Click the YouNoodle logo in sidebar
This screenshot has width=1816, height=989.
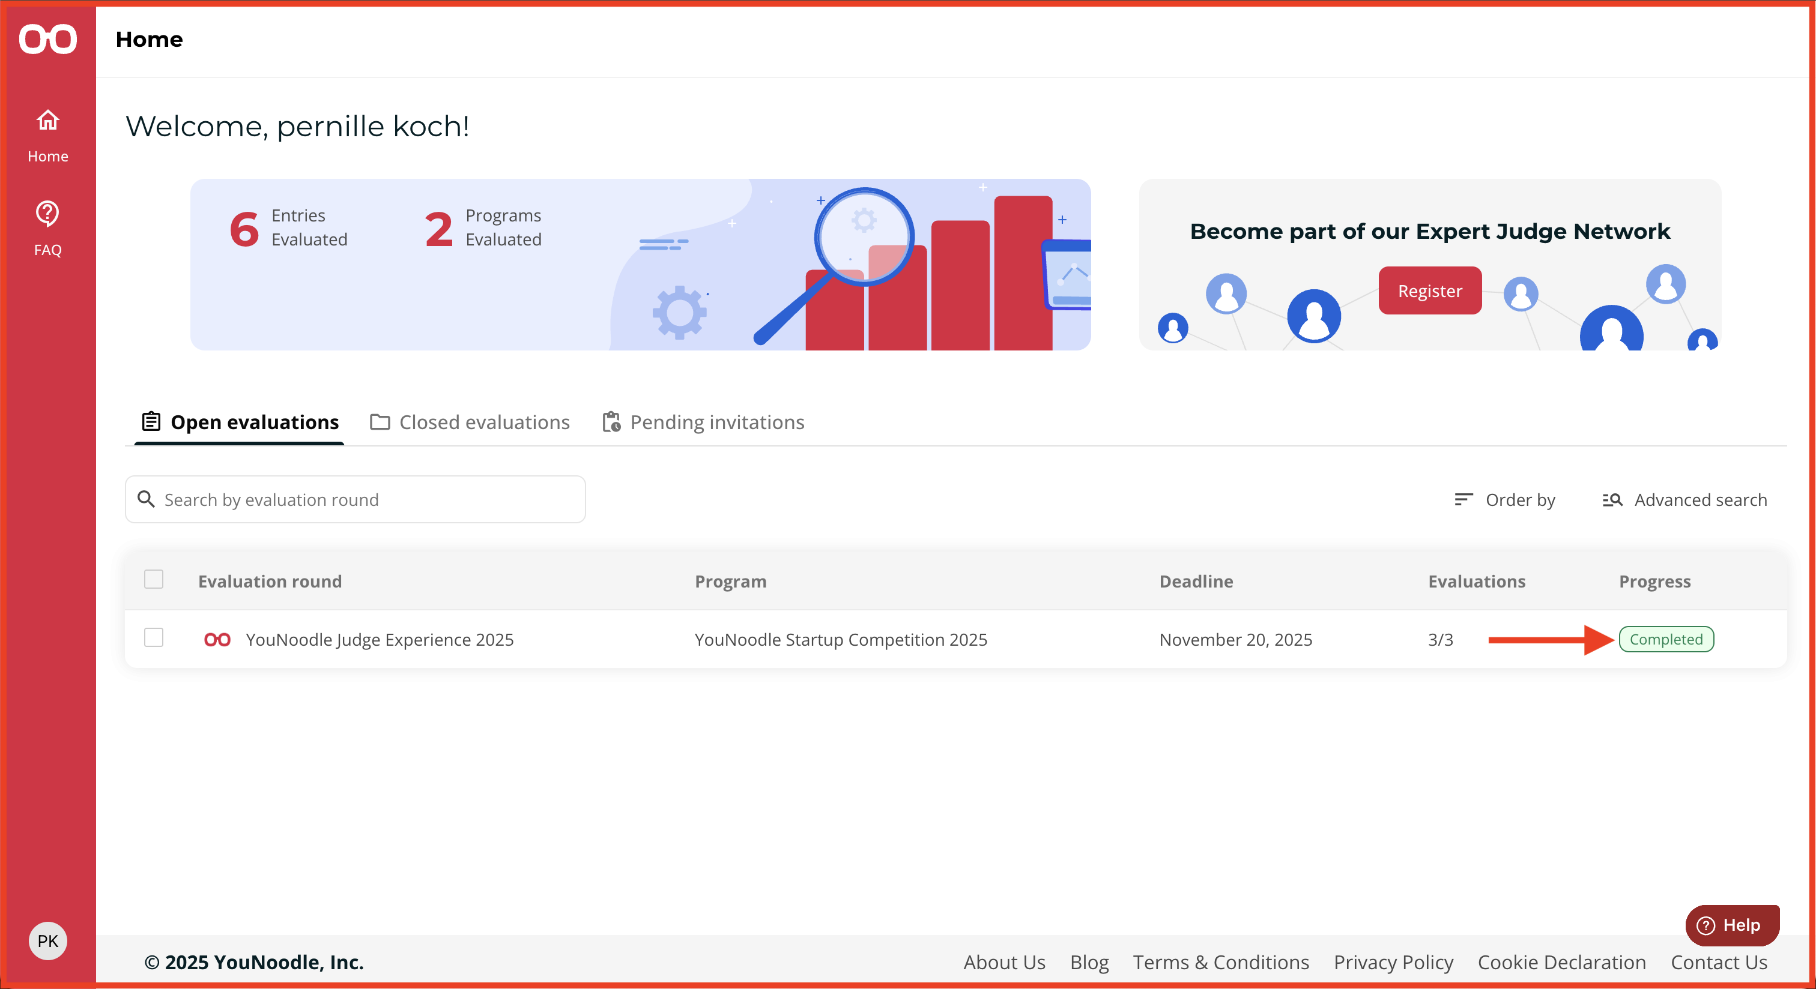coord(48,39)
